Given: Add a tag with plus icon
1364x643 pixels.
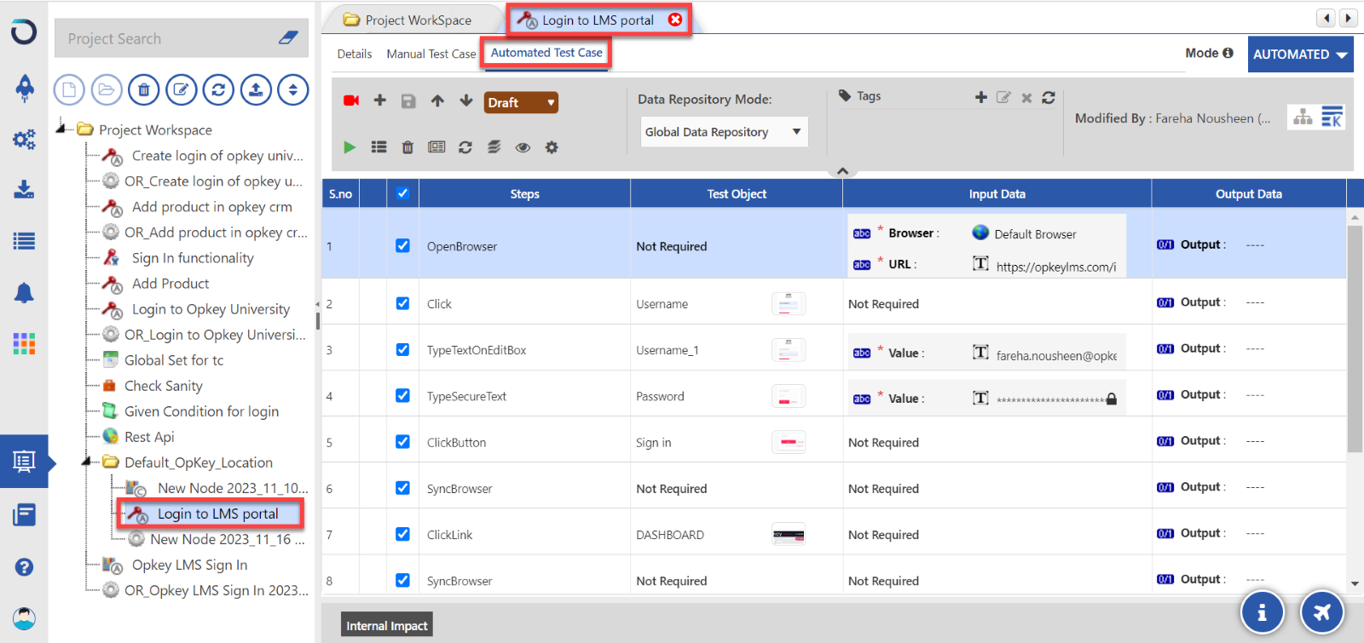Looking at the screenshot, I should [981, 97].
